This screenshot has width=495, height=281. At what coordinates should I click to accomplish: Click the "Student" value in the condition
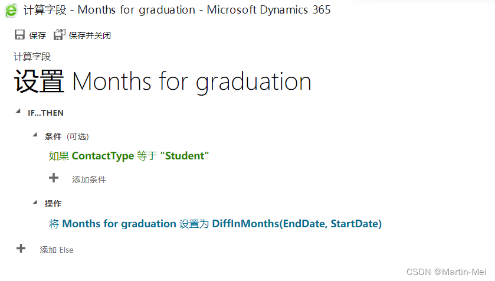point(185,156)
